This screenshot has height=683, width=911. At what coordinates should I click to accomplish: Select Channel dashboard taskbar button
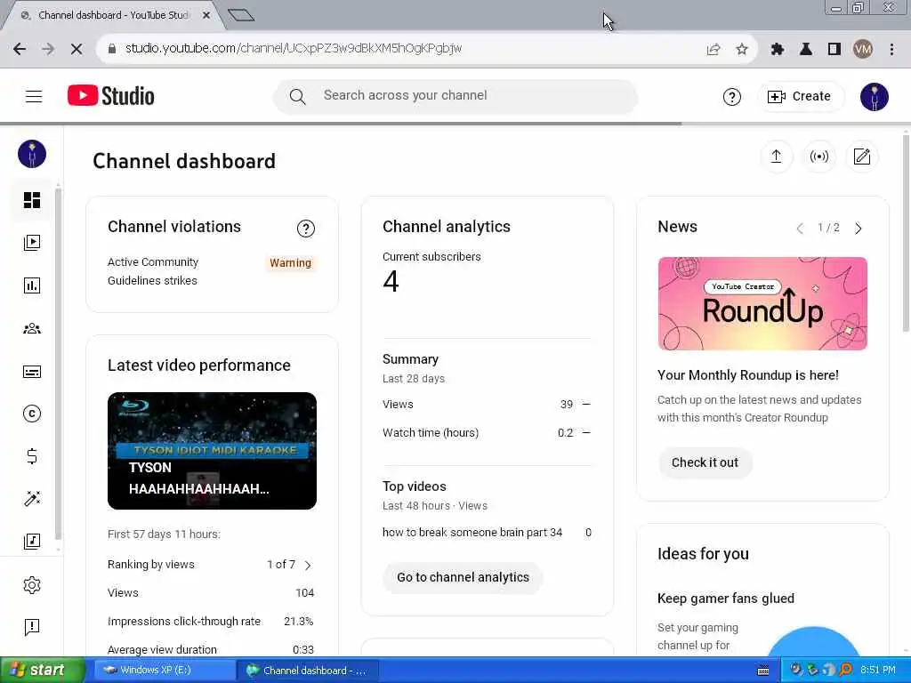pos(308,671)
